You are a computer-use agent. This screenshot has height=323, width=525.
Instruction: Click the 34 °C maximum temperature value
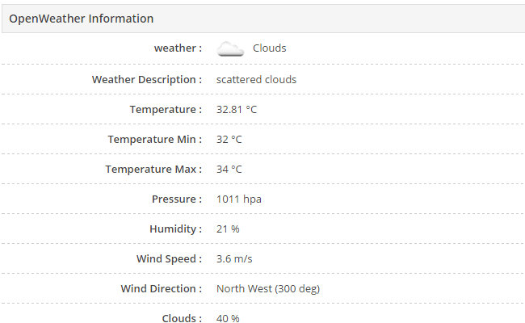click(x=229, y=170)
